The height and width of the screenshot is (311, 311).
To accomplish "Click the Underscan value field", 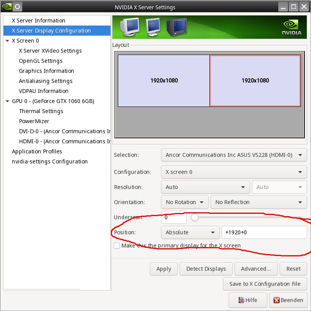I will point(174,217).
